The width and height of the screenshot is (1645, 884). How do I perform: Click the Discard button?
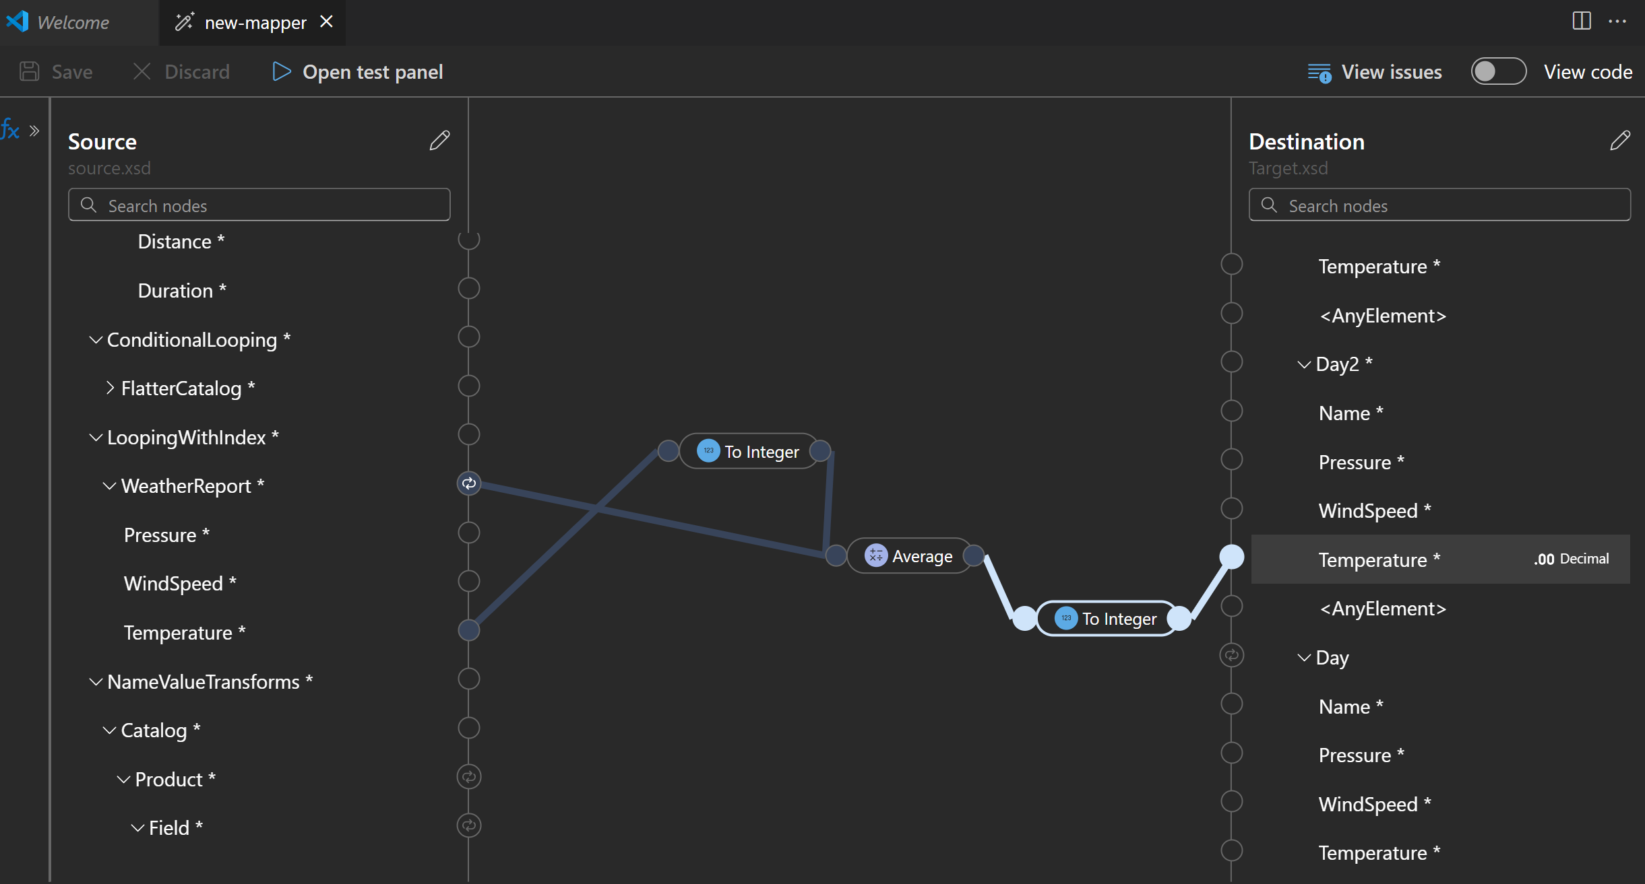pyautogui.click(x=182, y=71)
